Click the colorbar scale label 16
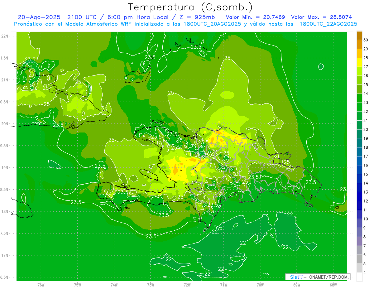This screenshot has width=374, height=289. 366,165
